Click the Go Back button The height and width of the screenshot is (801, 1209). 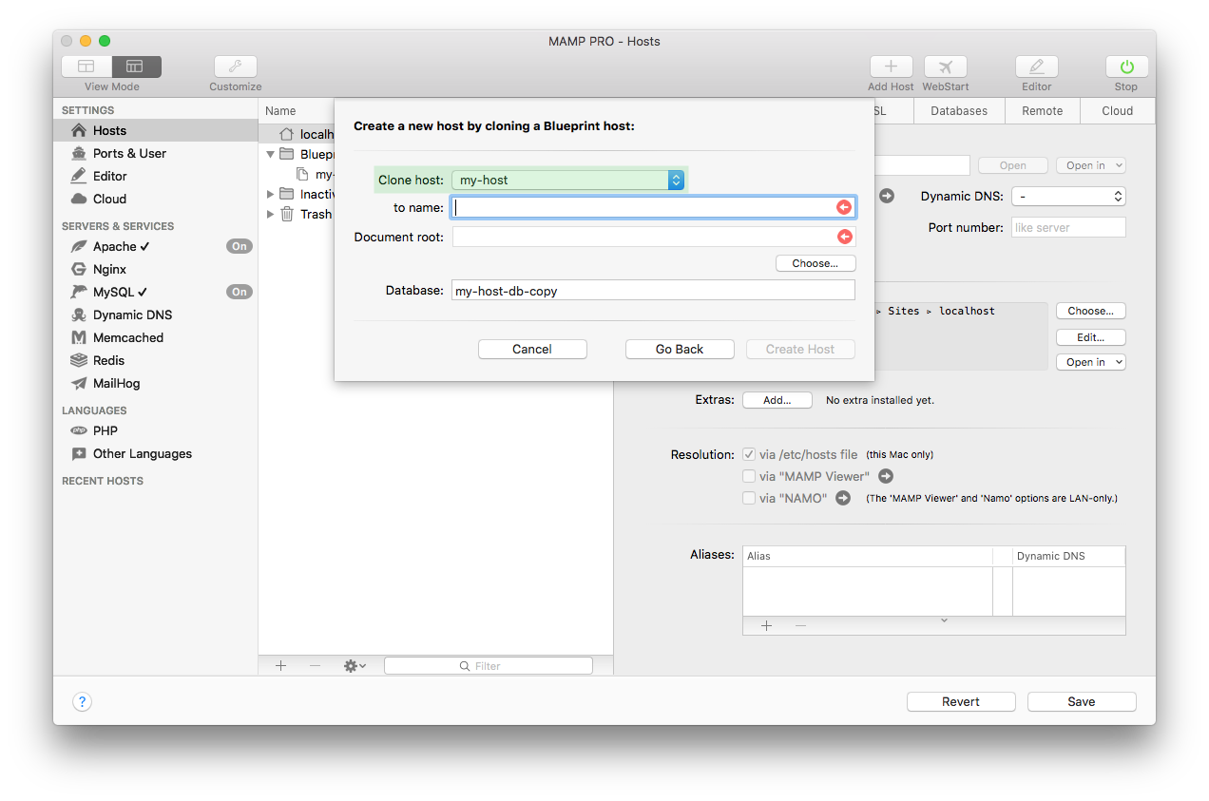[x=680, y=349]
